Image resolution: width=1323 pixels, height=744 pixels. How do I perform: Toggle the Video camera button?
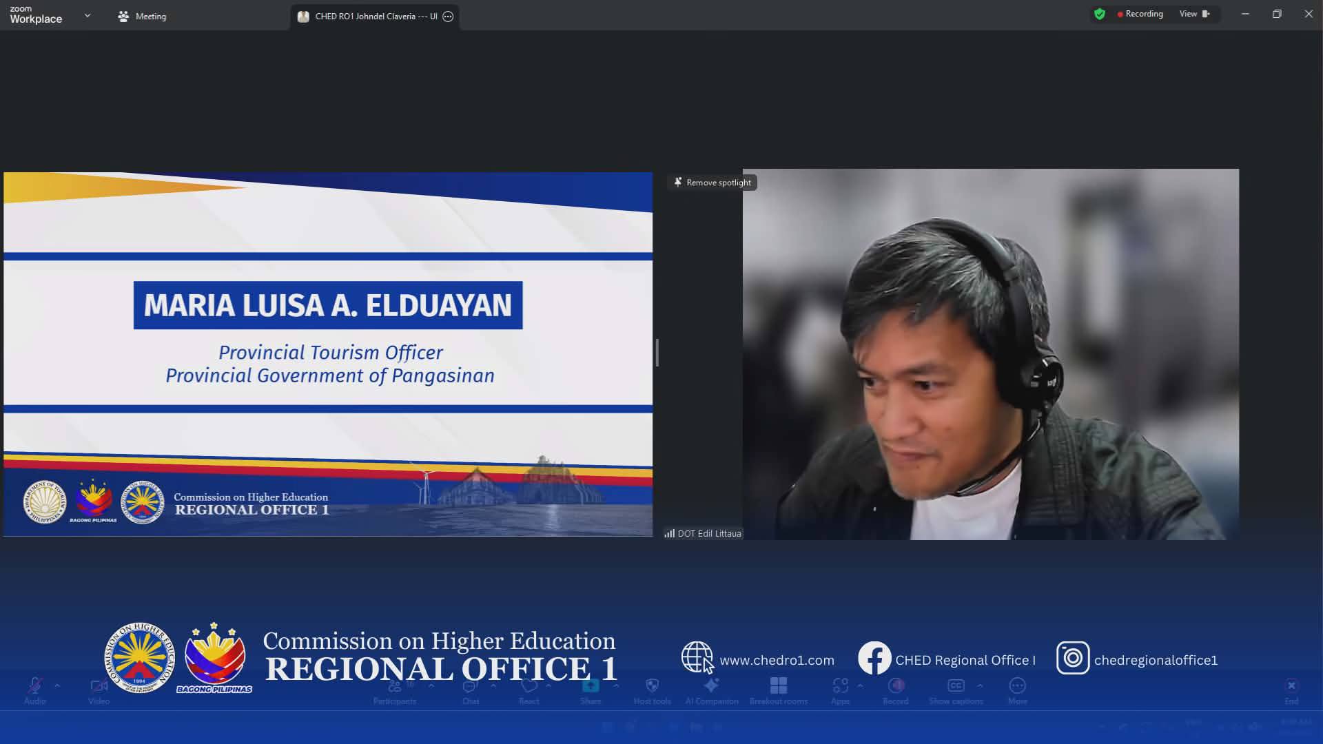click(99, 686)
